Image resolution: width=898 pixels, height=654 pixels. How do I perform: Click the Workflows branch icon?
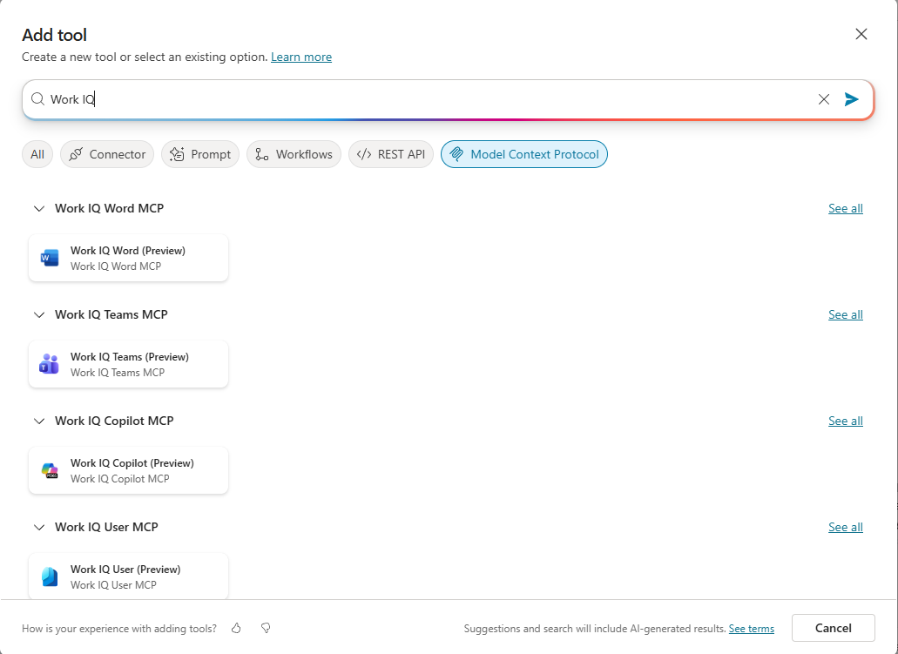(x=261, y=154)
